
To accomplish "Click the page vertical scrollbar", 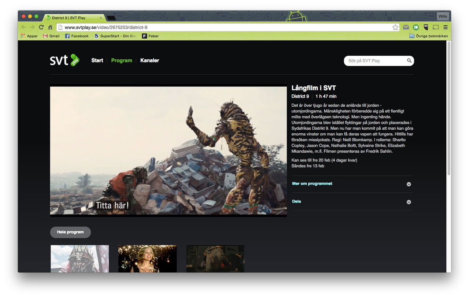I will 448,108.
